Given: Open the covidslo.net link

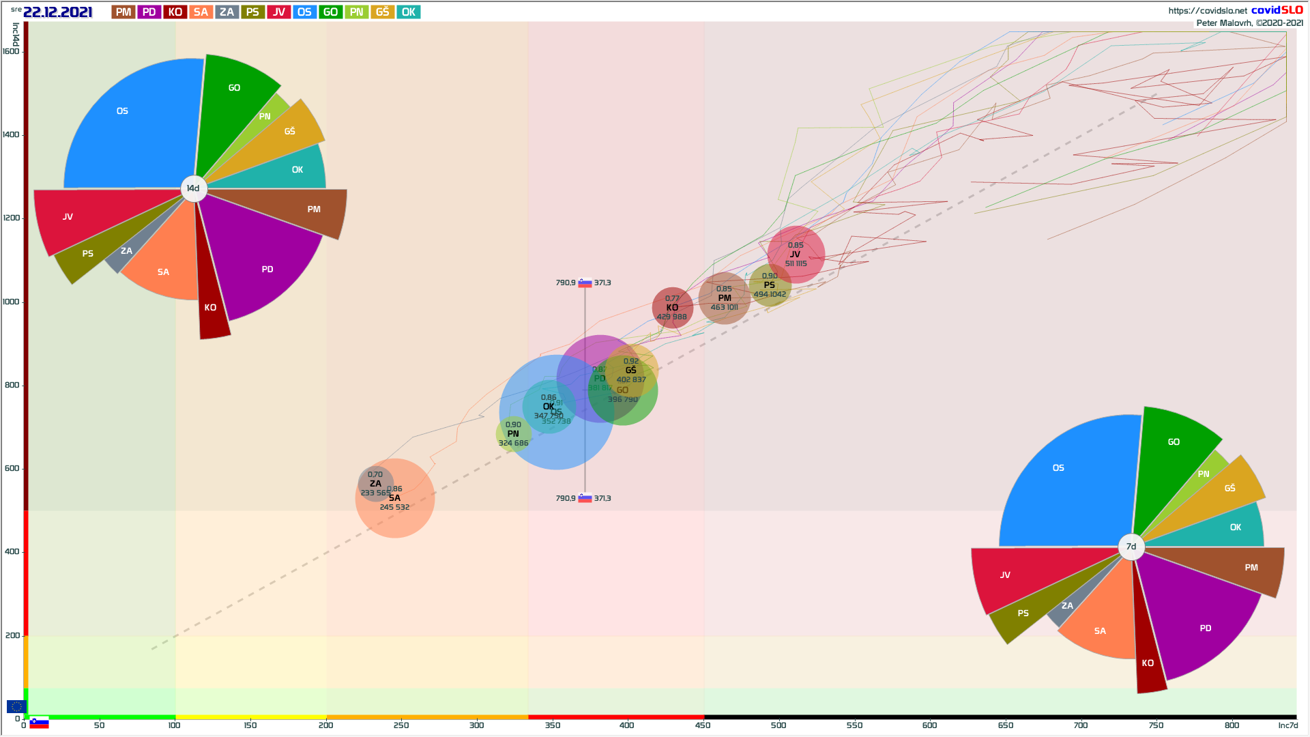Looking at the screenshot, I should 1207,11.
